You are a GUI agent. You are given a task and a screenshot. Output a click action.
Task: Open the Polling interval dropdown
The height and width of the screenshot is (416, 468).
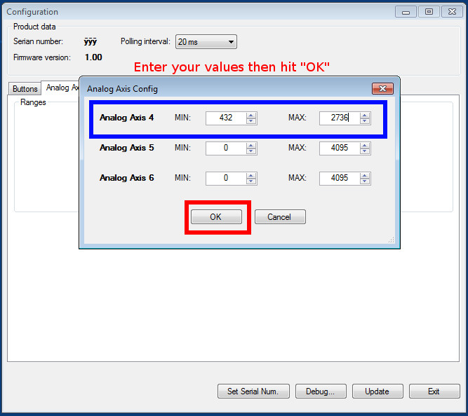[x=206, y=42]
